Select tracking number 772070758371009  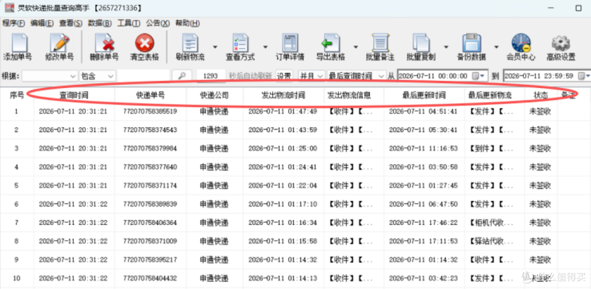150,241
